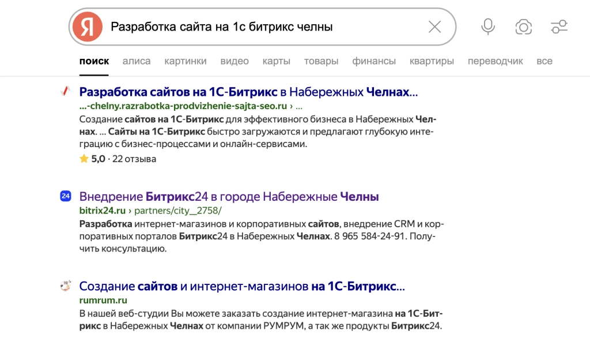This screenshot has height=353, width=590.
Task: Switch to the алиса tab
Action: (x=136, y=61)
